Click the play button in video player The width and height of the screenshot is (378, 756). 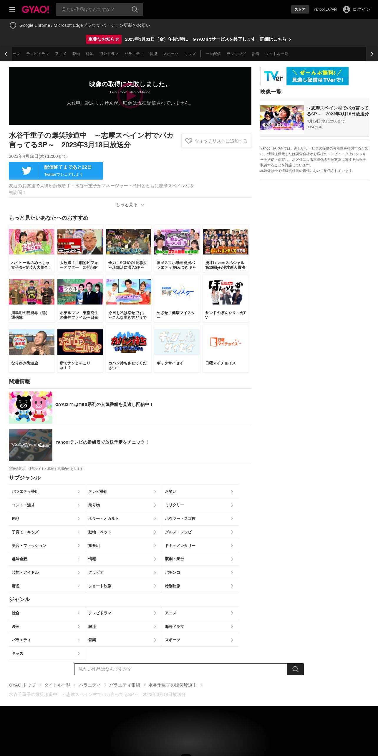(x=130, y=96)
